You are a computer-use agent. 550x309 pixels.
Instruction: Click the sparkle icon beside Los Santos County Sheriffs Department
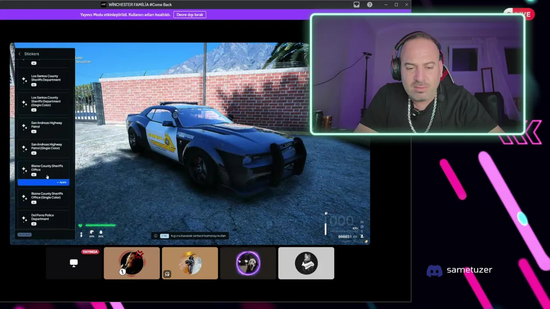pos(24,80)
